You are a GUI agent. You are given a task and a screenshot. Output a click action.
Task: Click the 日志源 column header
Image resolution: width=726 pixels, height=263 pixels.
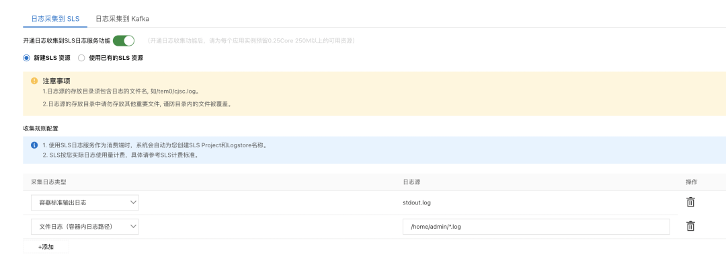(x=411, y=182)
